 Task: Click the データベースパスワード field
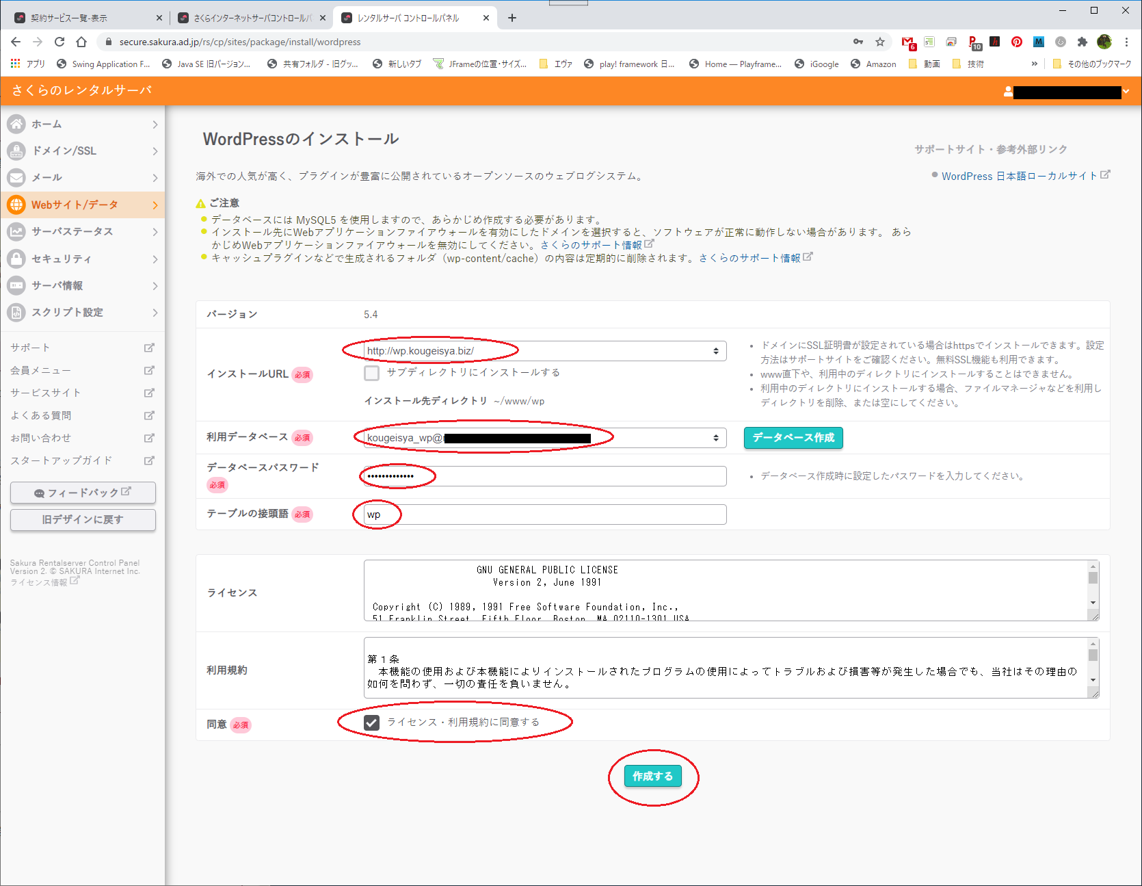pos(545,476)
